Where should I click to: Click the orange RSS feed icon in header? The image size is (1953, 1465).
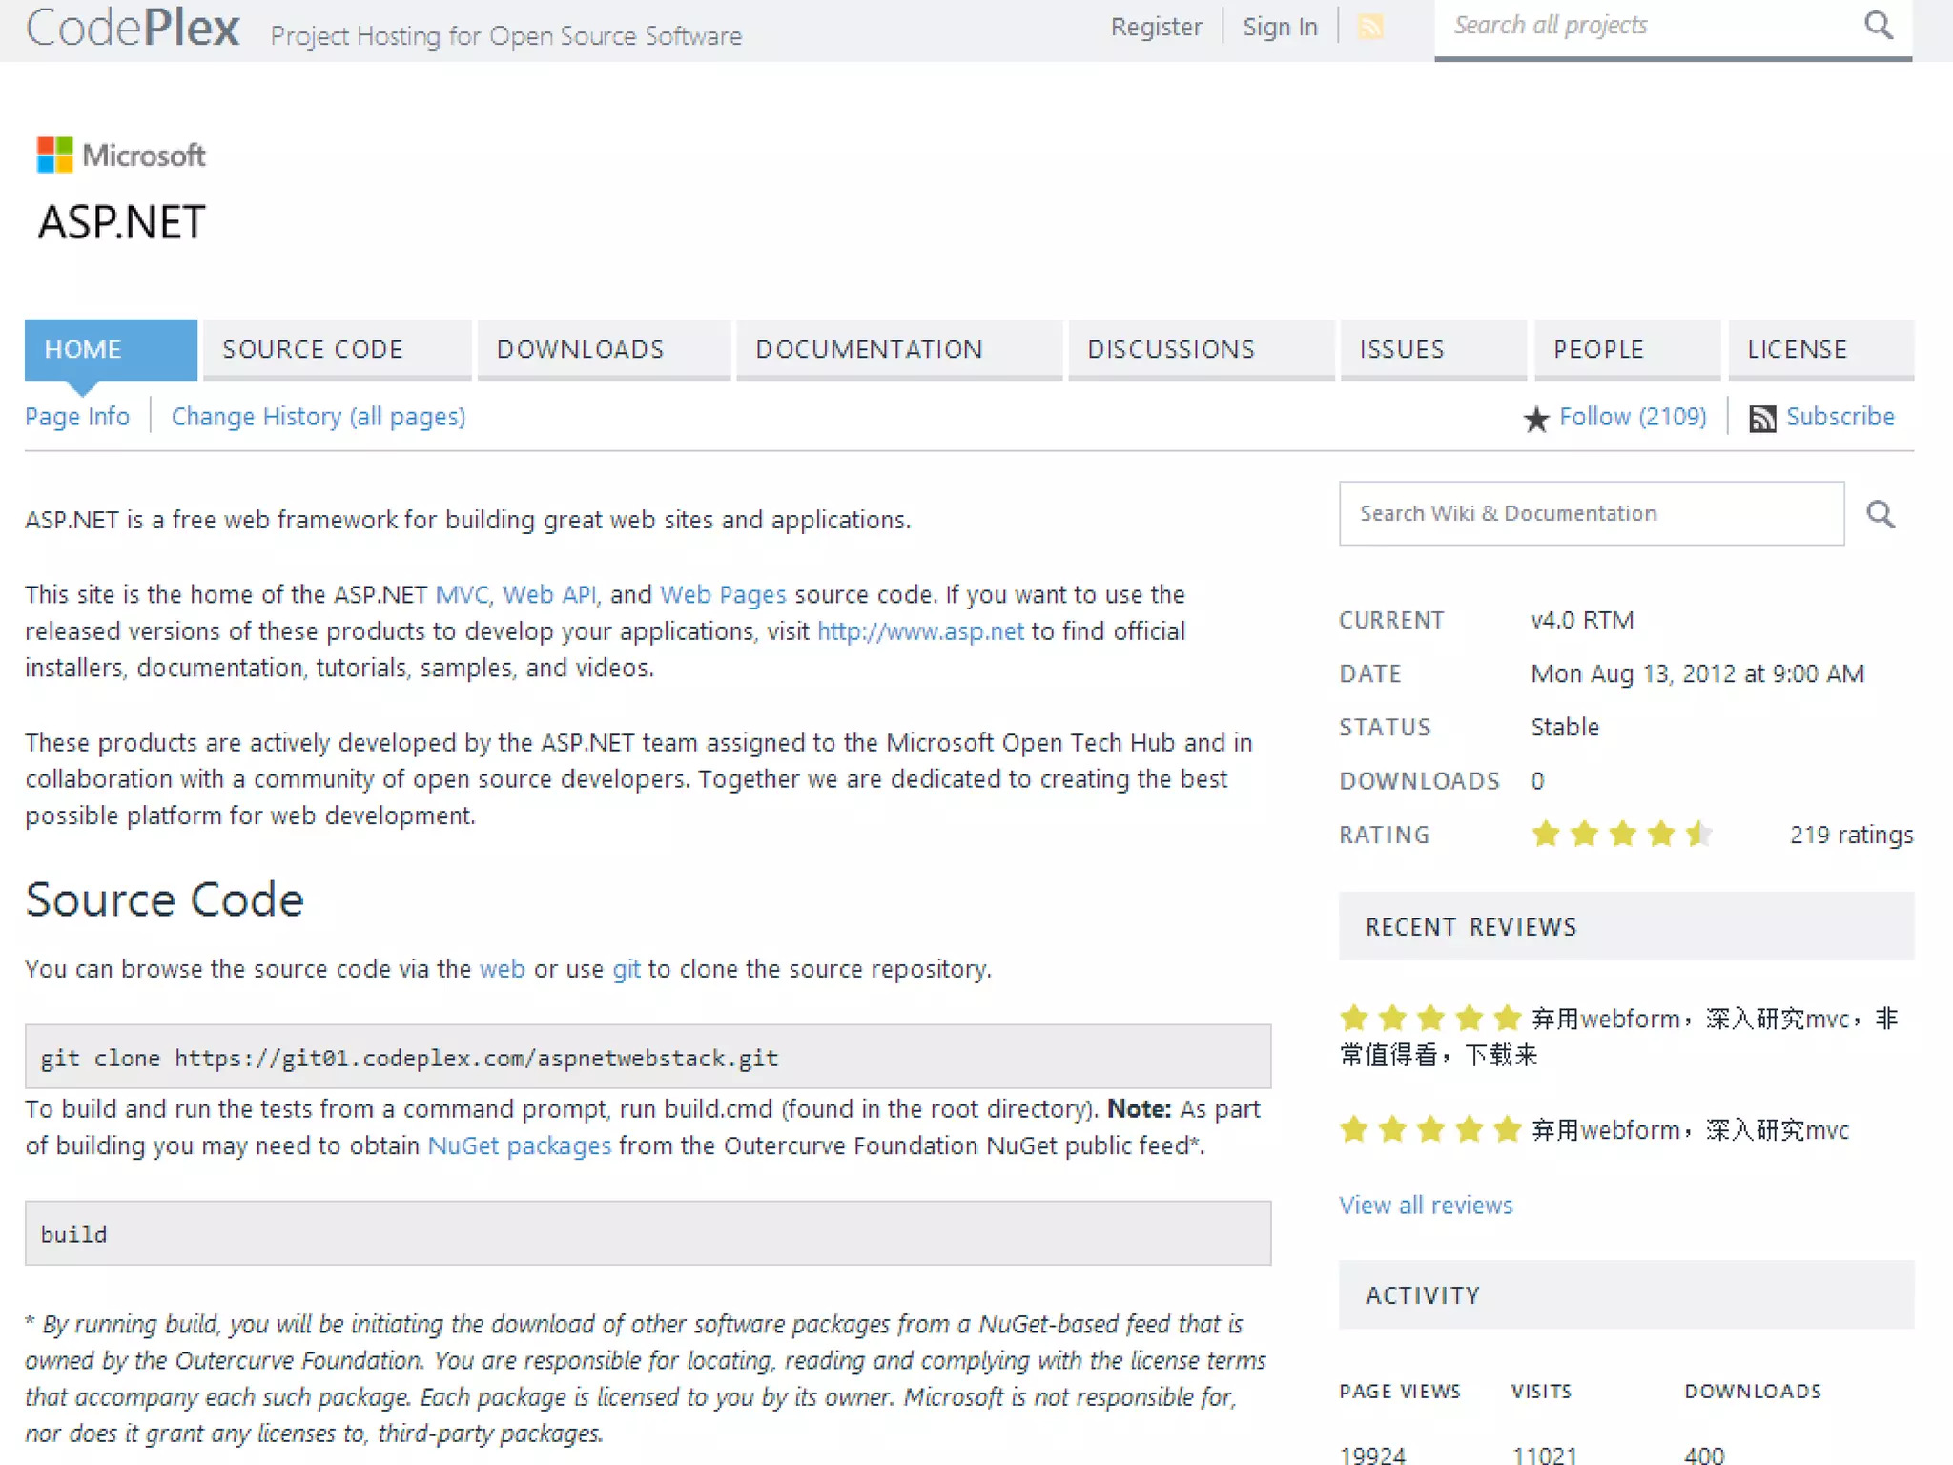pos(1370,27)
